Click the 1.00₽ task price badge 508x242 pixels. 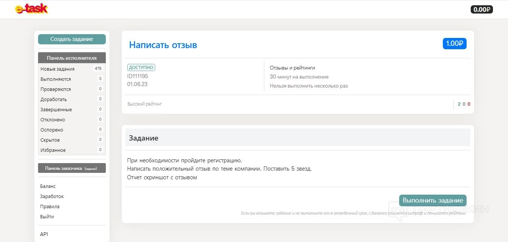click(455, 44)
